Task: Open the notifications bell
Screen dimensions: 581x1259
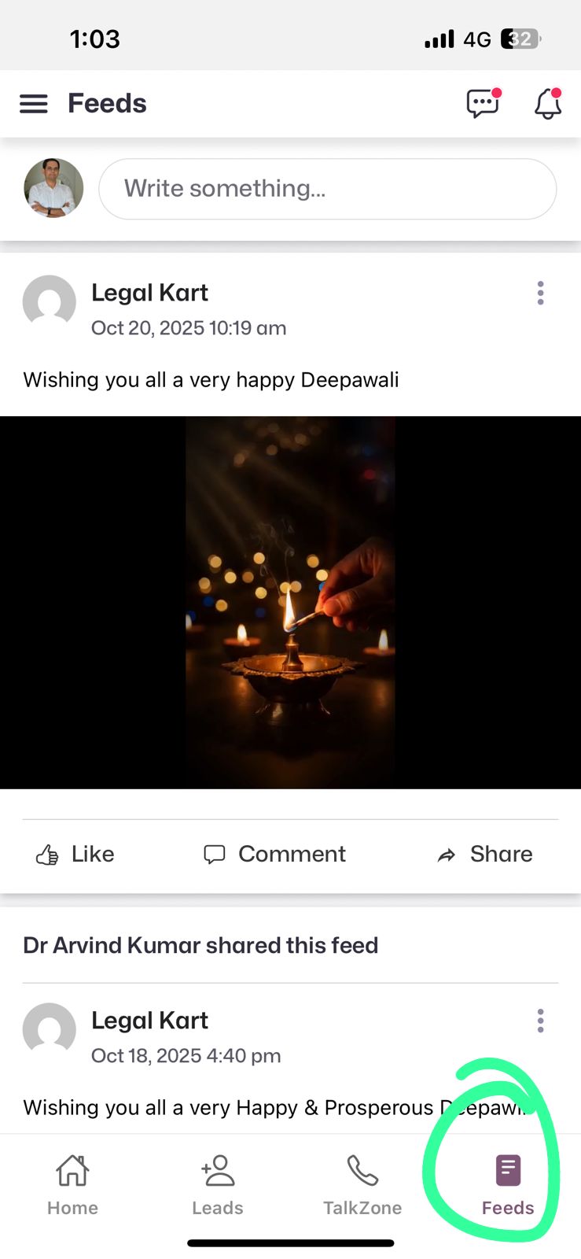Action: click(548, 103)
